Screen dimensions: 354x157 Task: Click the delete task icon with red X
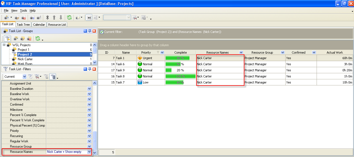click(x=24, y=17)
